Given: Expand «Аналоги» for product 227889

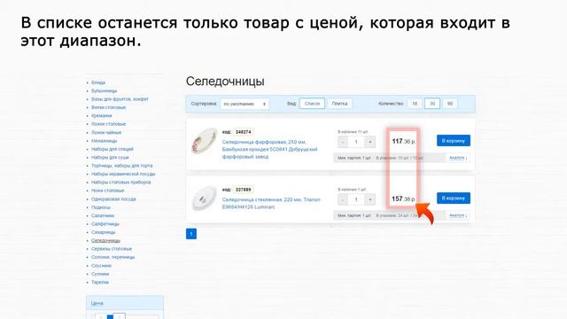Looking at the screenshot, I should click(x=458, y=215).
